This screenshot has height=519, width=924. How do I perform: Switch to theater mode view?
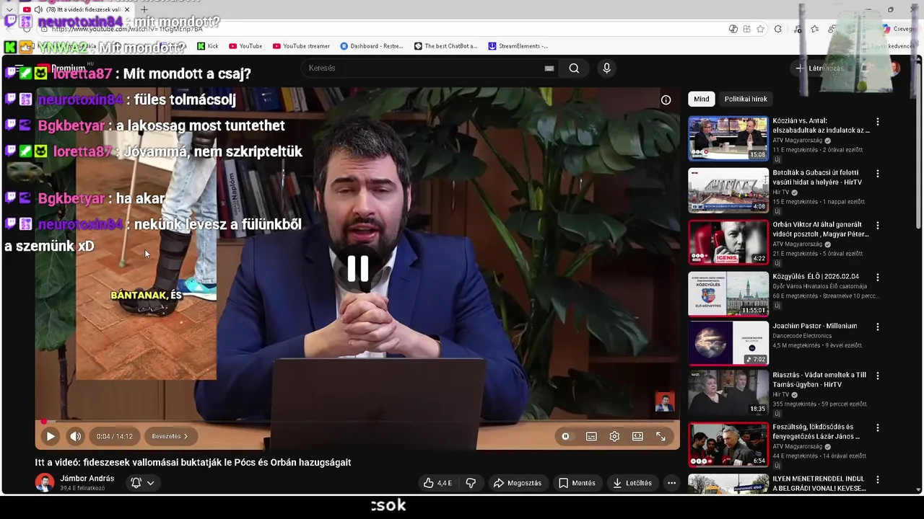[637, 436]
